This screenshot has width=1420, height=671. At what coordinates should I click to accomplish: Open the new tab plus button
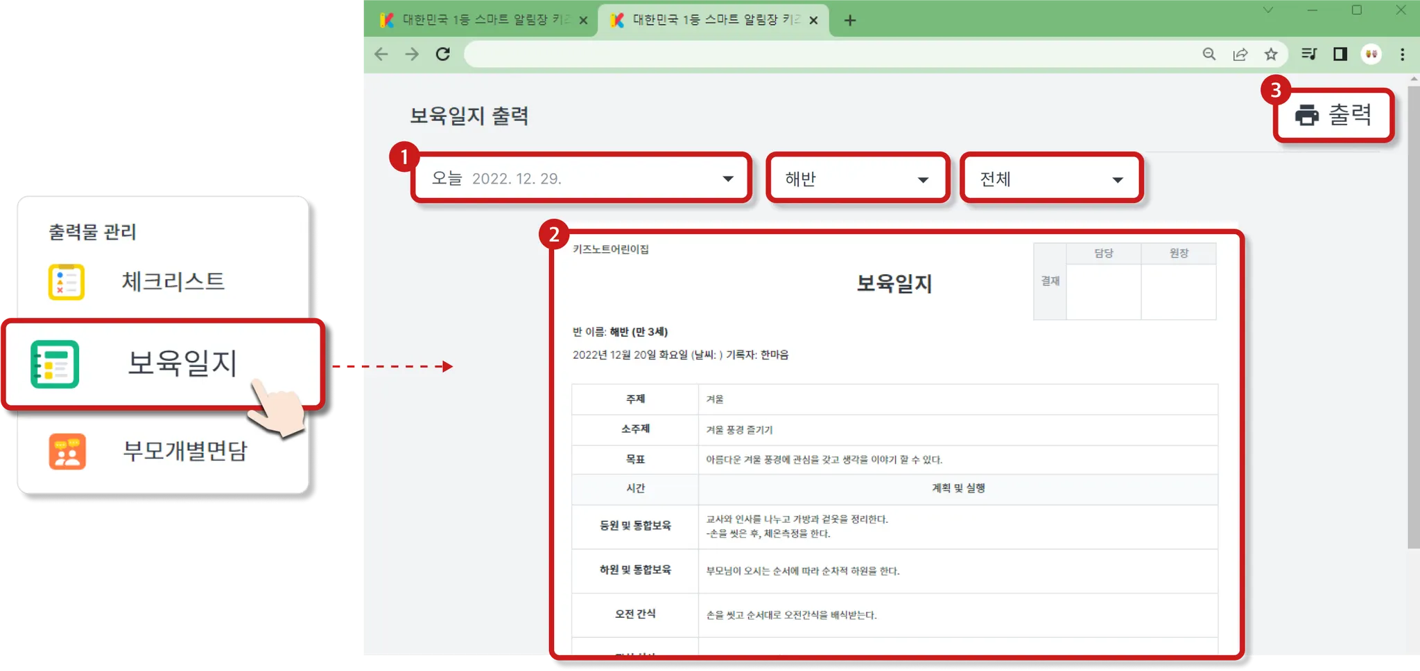[850, 20]
